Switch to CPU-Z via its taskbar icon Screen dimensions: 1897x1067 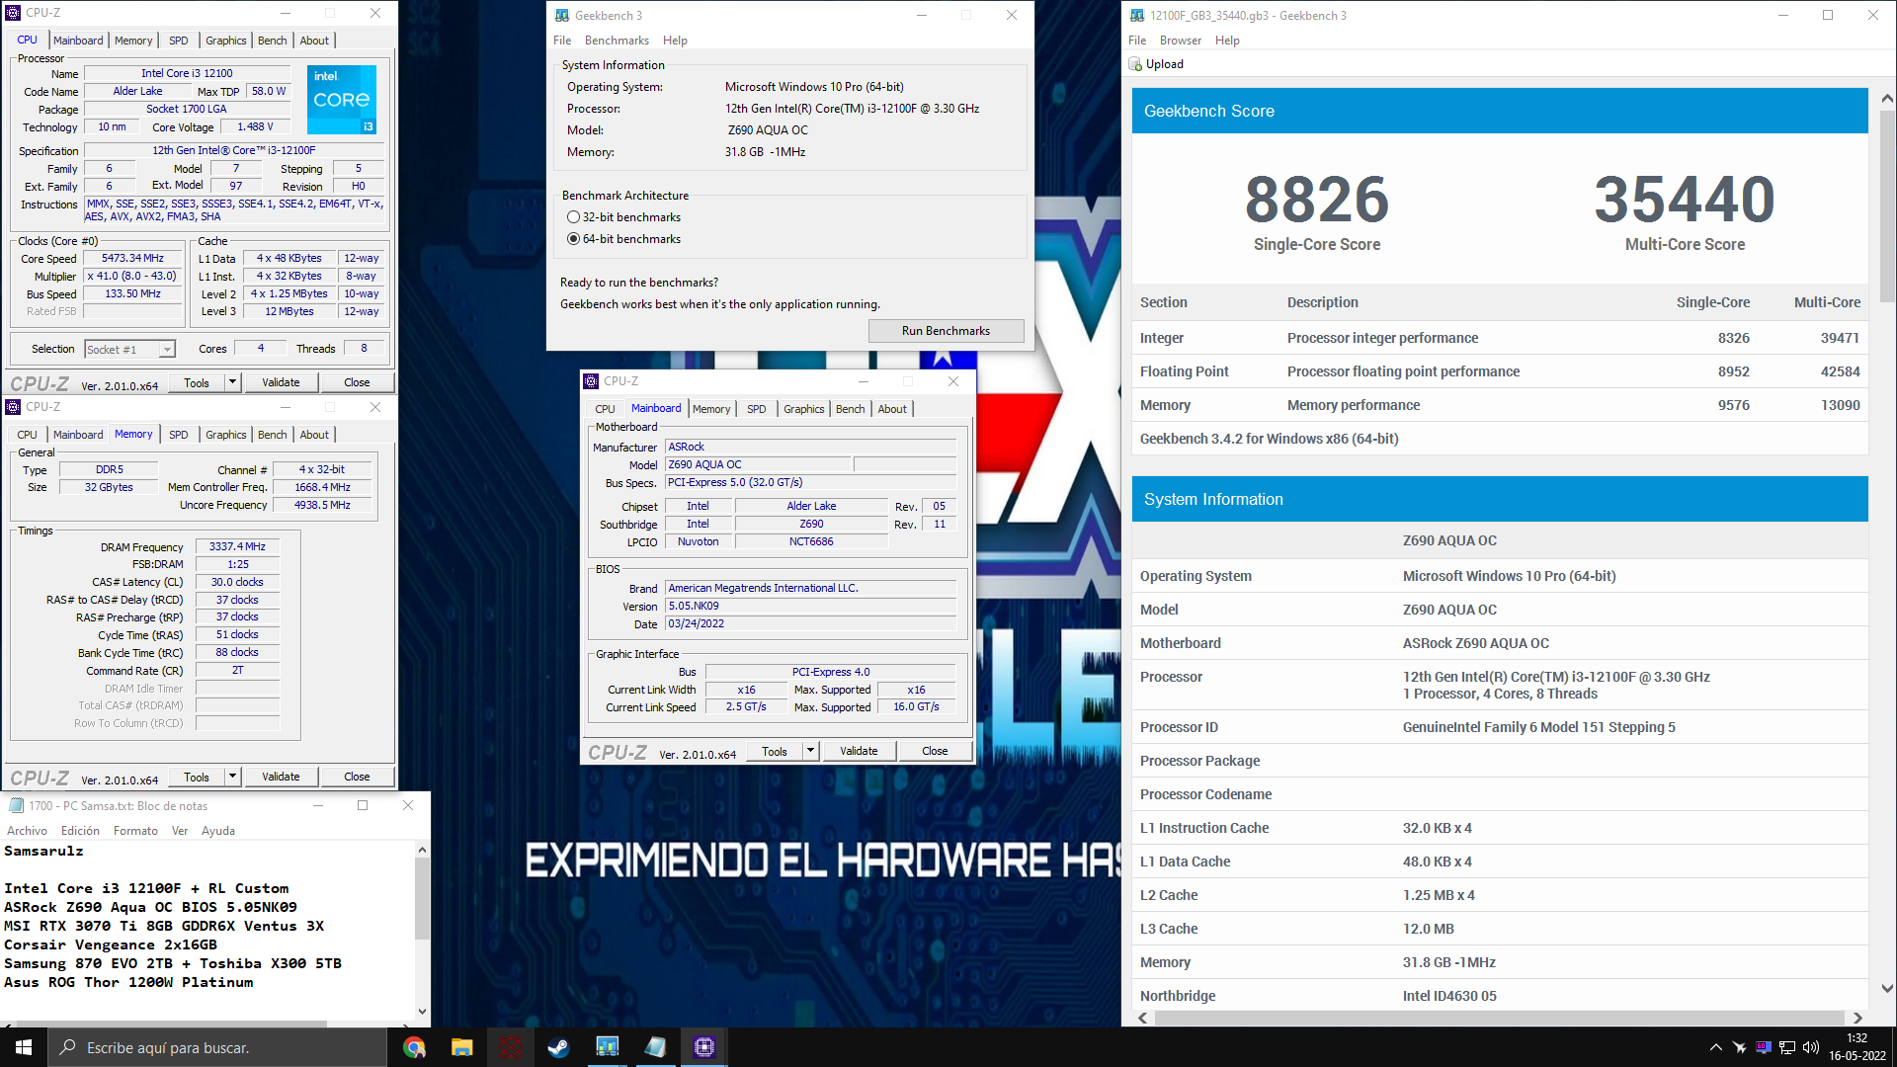704,1047
